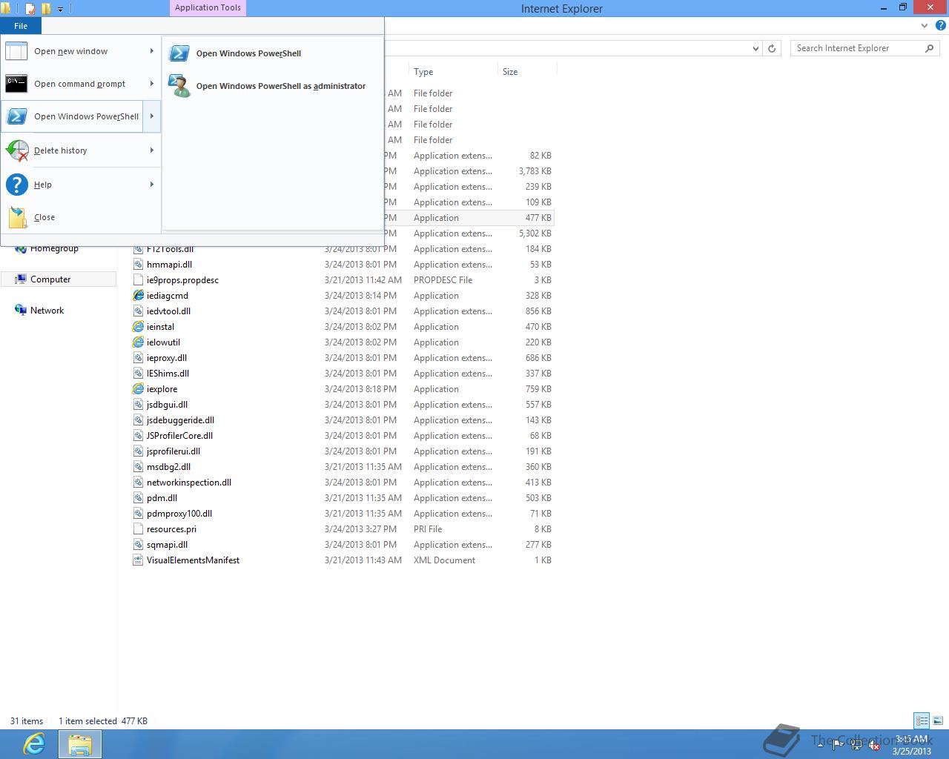This screenshot has height=759, width=949.
Task: Click the iediagcmd application icon
Action: (138, 296)
